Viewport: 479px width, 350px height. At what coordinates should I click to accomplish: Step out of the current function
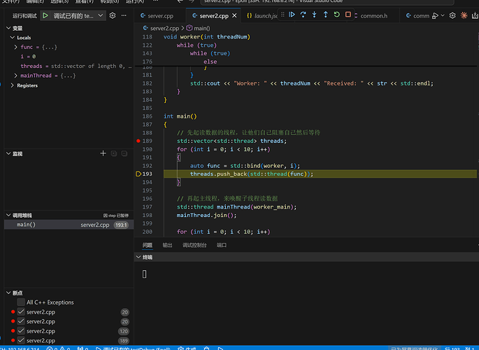coord(326,15)
